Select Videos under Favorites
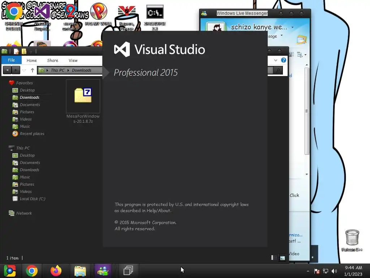Viewport: 370px width, 278px height. tap(26, 119)
